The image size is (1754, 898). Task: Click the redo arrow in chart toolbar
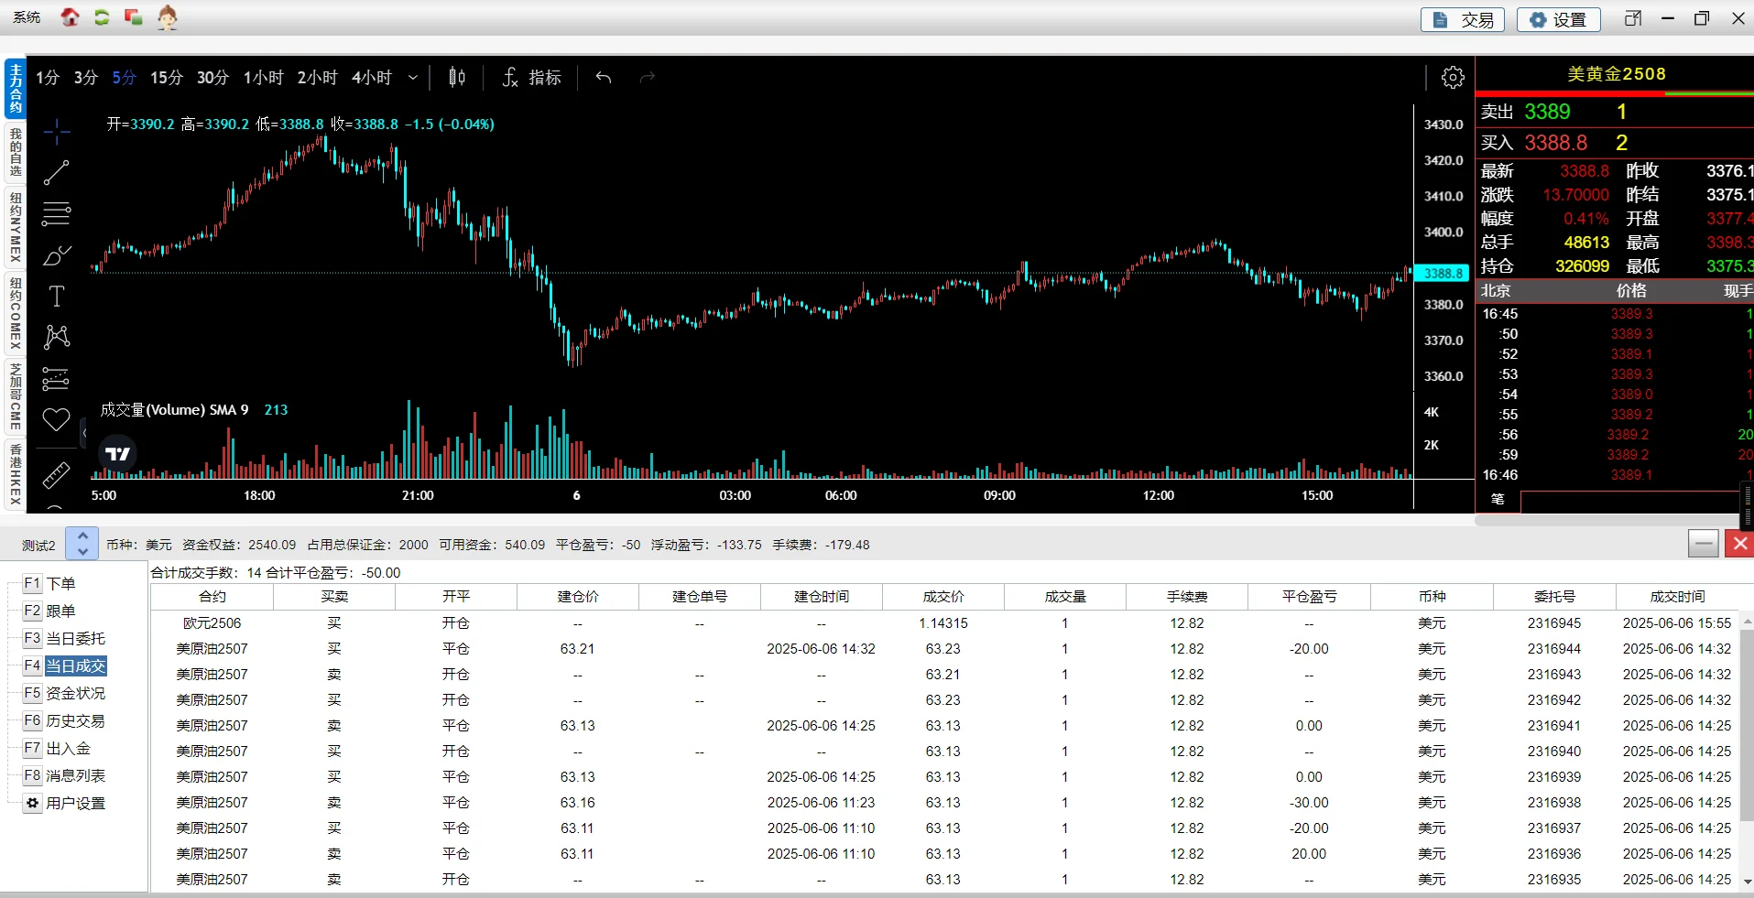coord(648,78)
